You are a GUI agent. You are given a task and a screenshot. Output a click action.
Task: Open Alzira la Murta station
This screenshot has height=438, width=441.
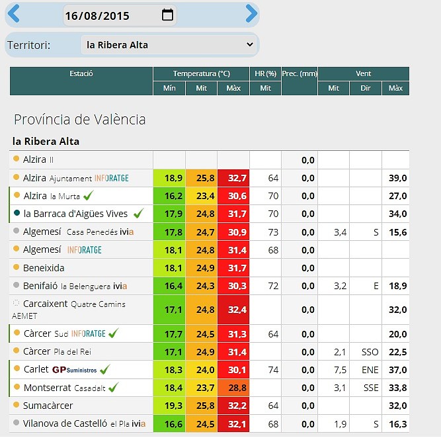52,196
